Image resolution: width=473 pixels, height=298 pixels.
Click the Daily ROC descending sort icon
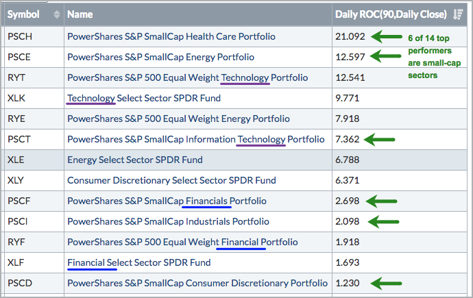[459, 14]
